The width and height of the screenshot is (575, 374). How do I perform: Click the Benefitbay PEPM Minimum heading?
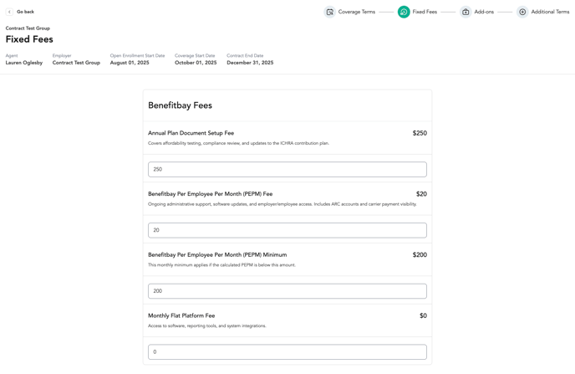click(x=217, y=254)
